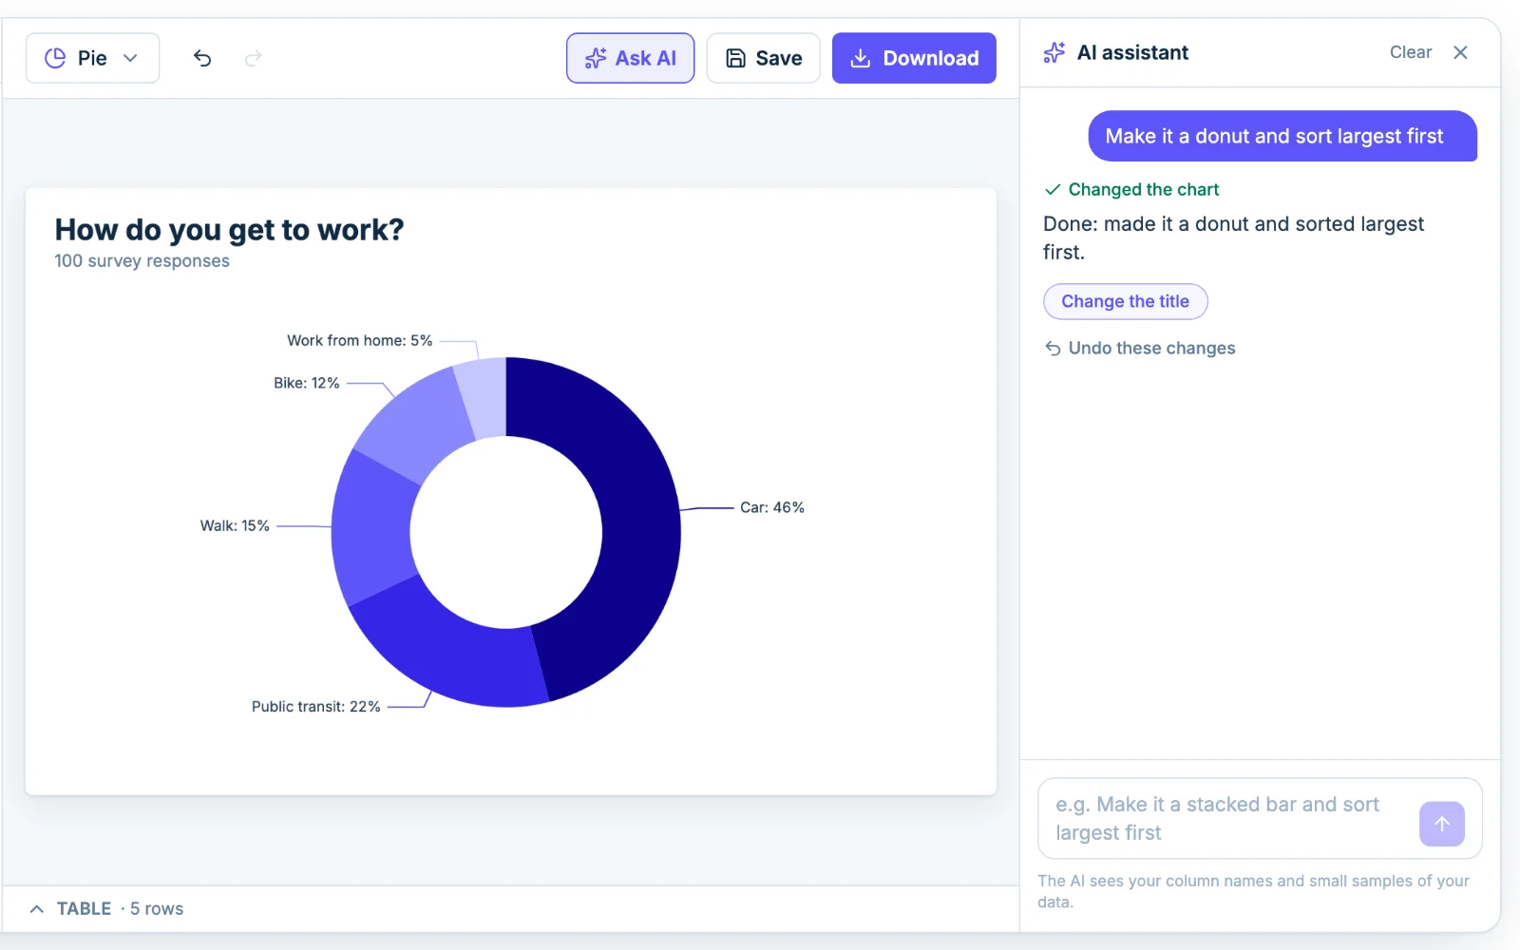Viewport: 1520px width, 950px height.
Task: Clear the AI assistant conversation
Action: point(1410,52)
